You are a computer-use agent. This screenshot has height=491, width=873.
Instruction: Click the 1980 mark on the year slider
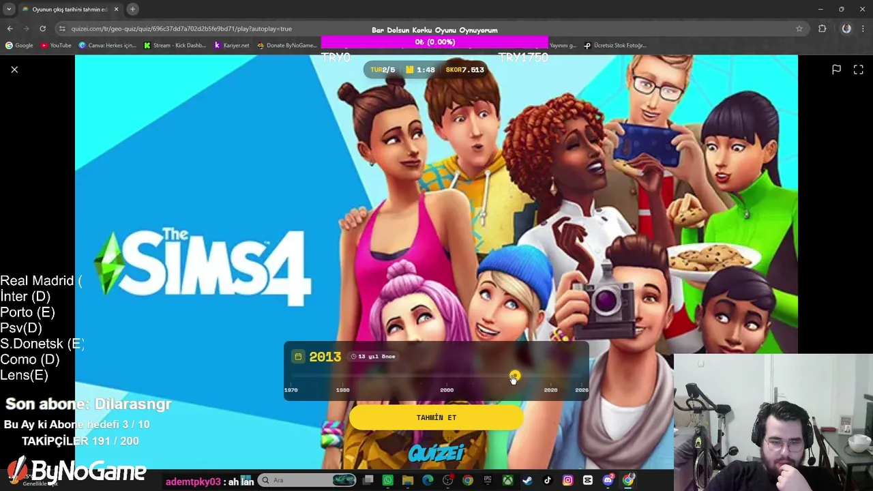click(342, 390)
